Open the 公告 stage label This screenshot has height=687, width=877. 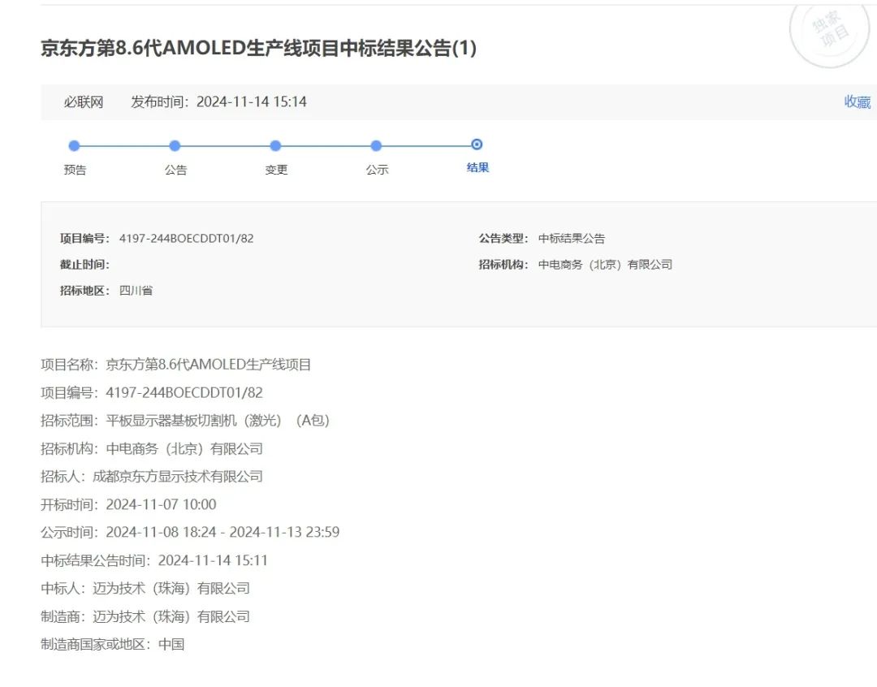[x=175, y=170]
